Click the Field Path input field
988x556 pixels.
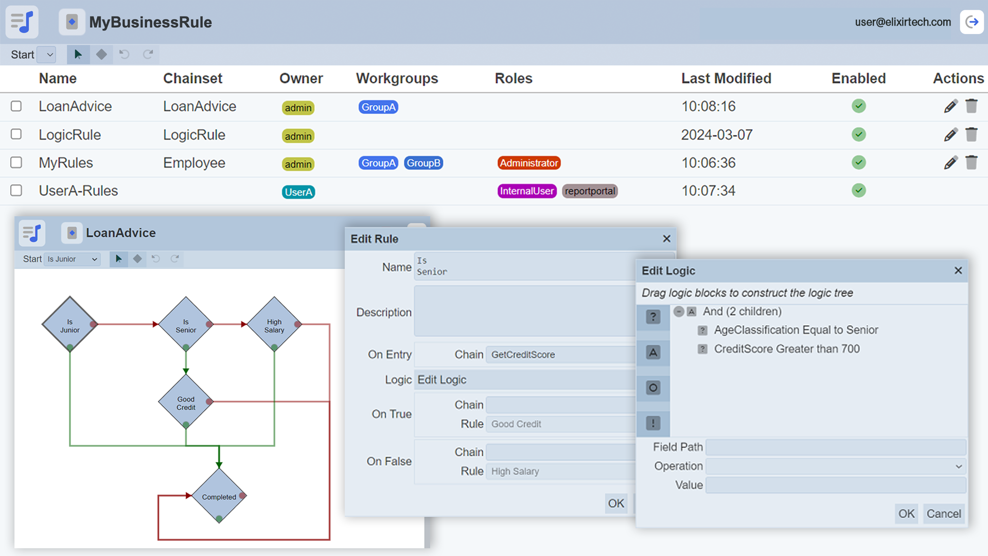[x=836, y=447]
